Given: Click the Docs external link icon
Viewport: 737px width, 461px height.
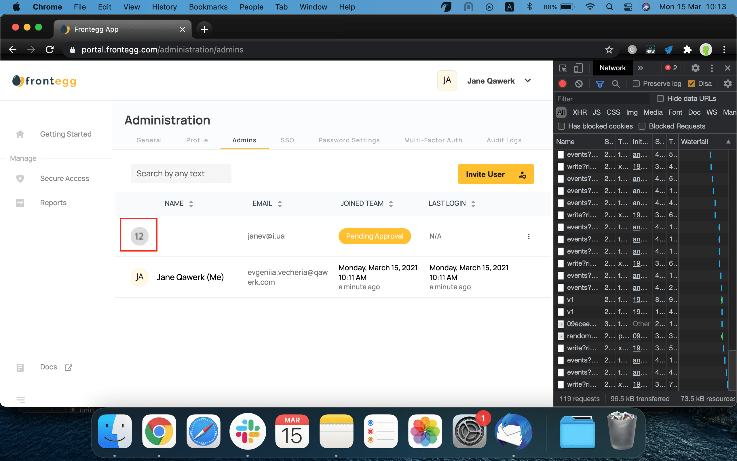Looking at the screenshot, I should click(x=69, y=367).
